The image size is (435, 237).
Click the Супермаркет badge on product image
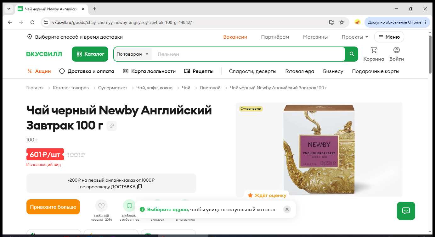click(251, 109)
